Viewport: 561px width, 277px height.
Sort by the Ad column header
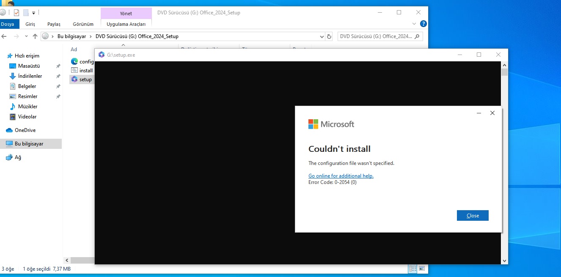point(74,49)
